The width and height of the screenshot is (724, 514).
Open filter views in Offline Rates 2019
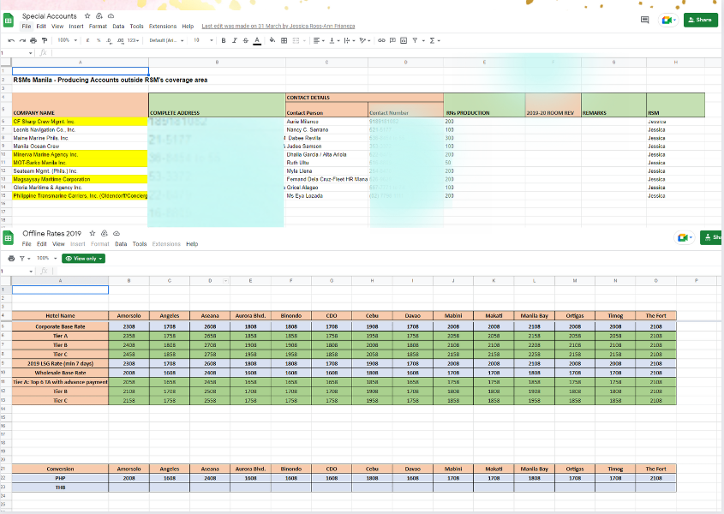[x=25, y=259]
